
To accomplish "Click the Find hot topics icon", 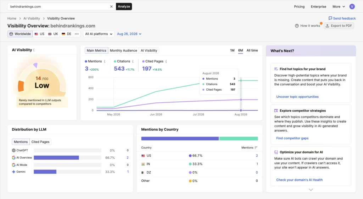I will click(x=276, y=69).
